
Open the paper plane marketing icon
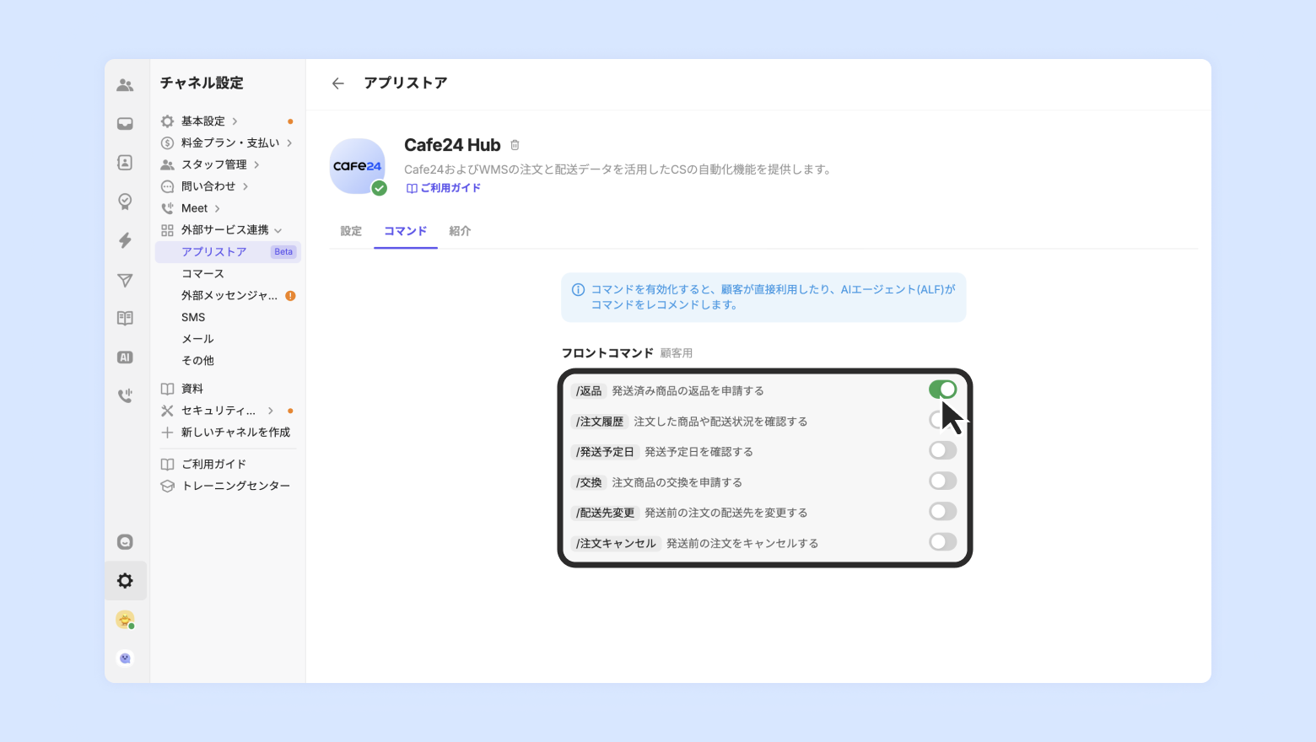click(x=125, y=280)
